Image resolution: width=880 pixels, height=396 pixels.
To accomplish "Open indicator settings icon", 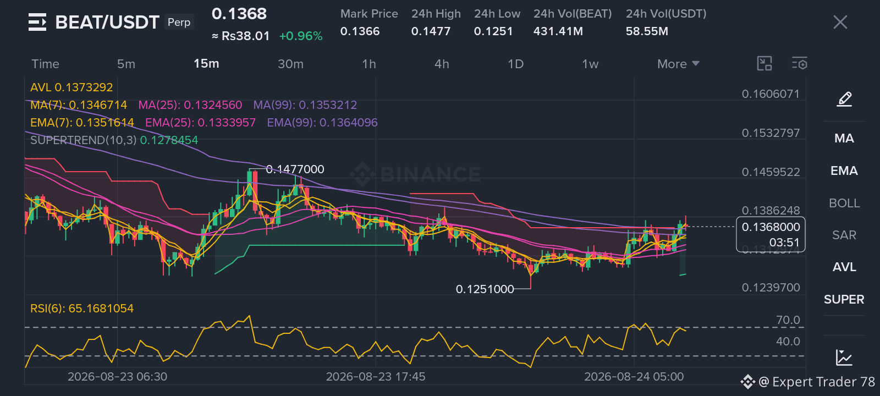I will pyautogui.click(x=800, y=63).
